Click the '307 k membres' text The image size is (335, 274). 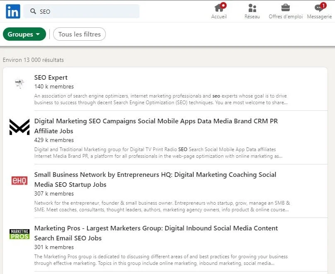54,193
